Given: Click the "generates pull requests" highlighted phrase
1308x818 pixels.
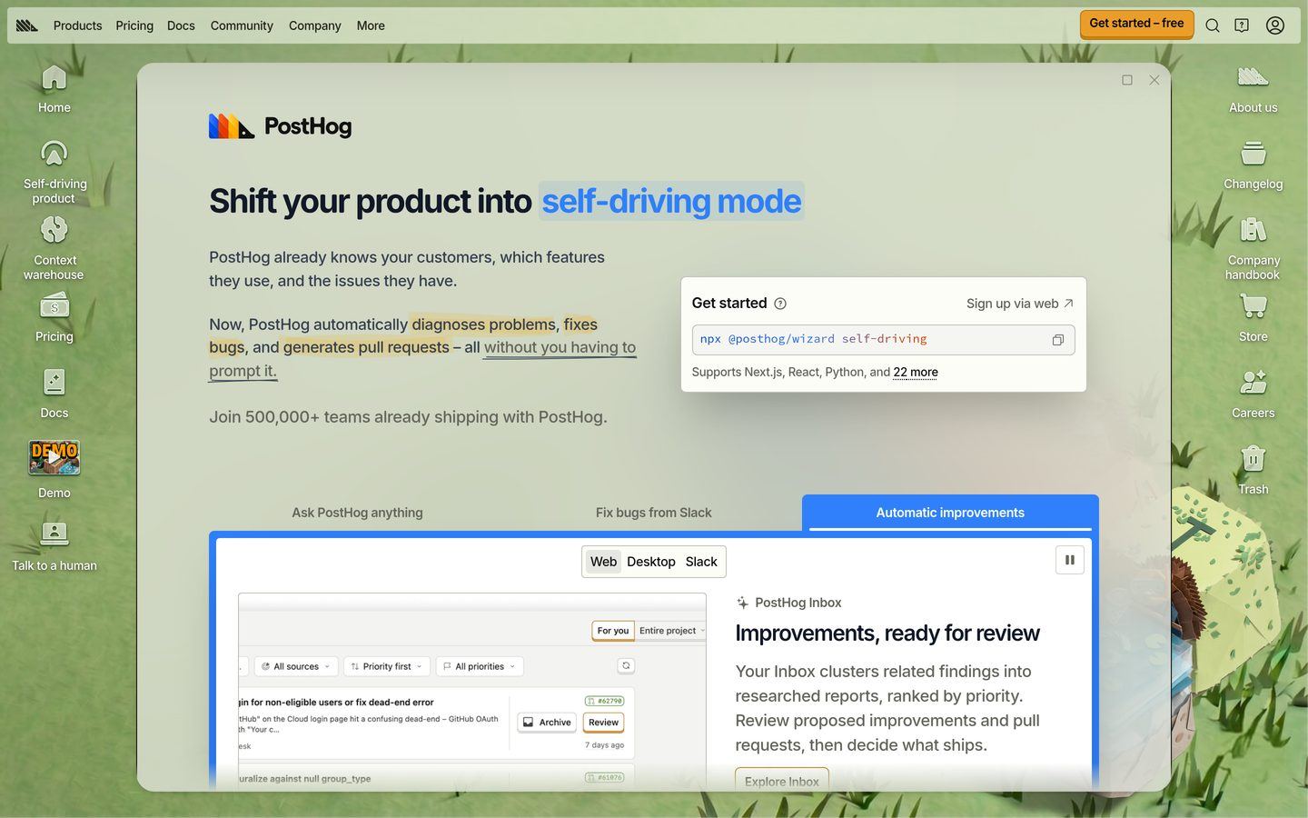Looking at the screenshot, I should [x=366, y=347].
